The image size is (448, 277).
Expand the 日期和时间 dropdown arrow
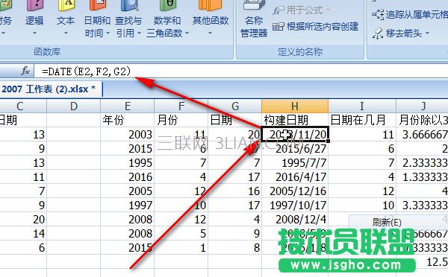(x=108, y=33)
